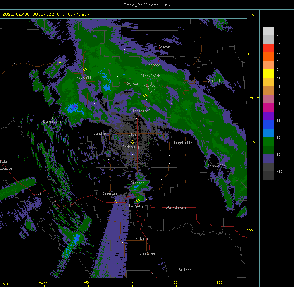The width and height of the screenshot is (294, 287).
Task: Click the 50 tick on the right axis
Action: pos(252,98)
